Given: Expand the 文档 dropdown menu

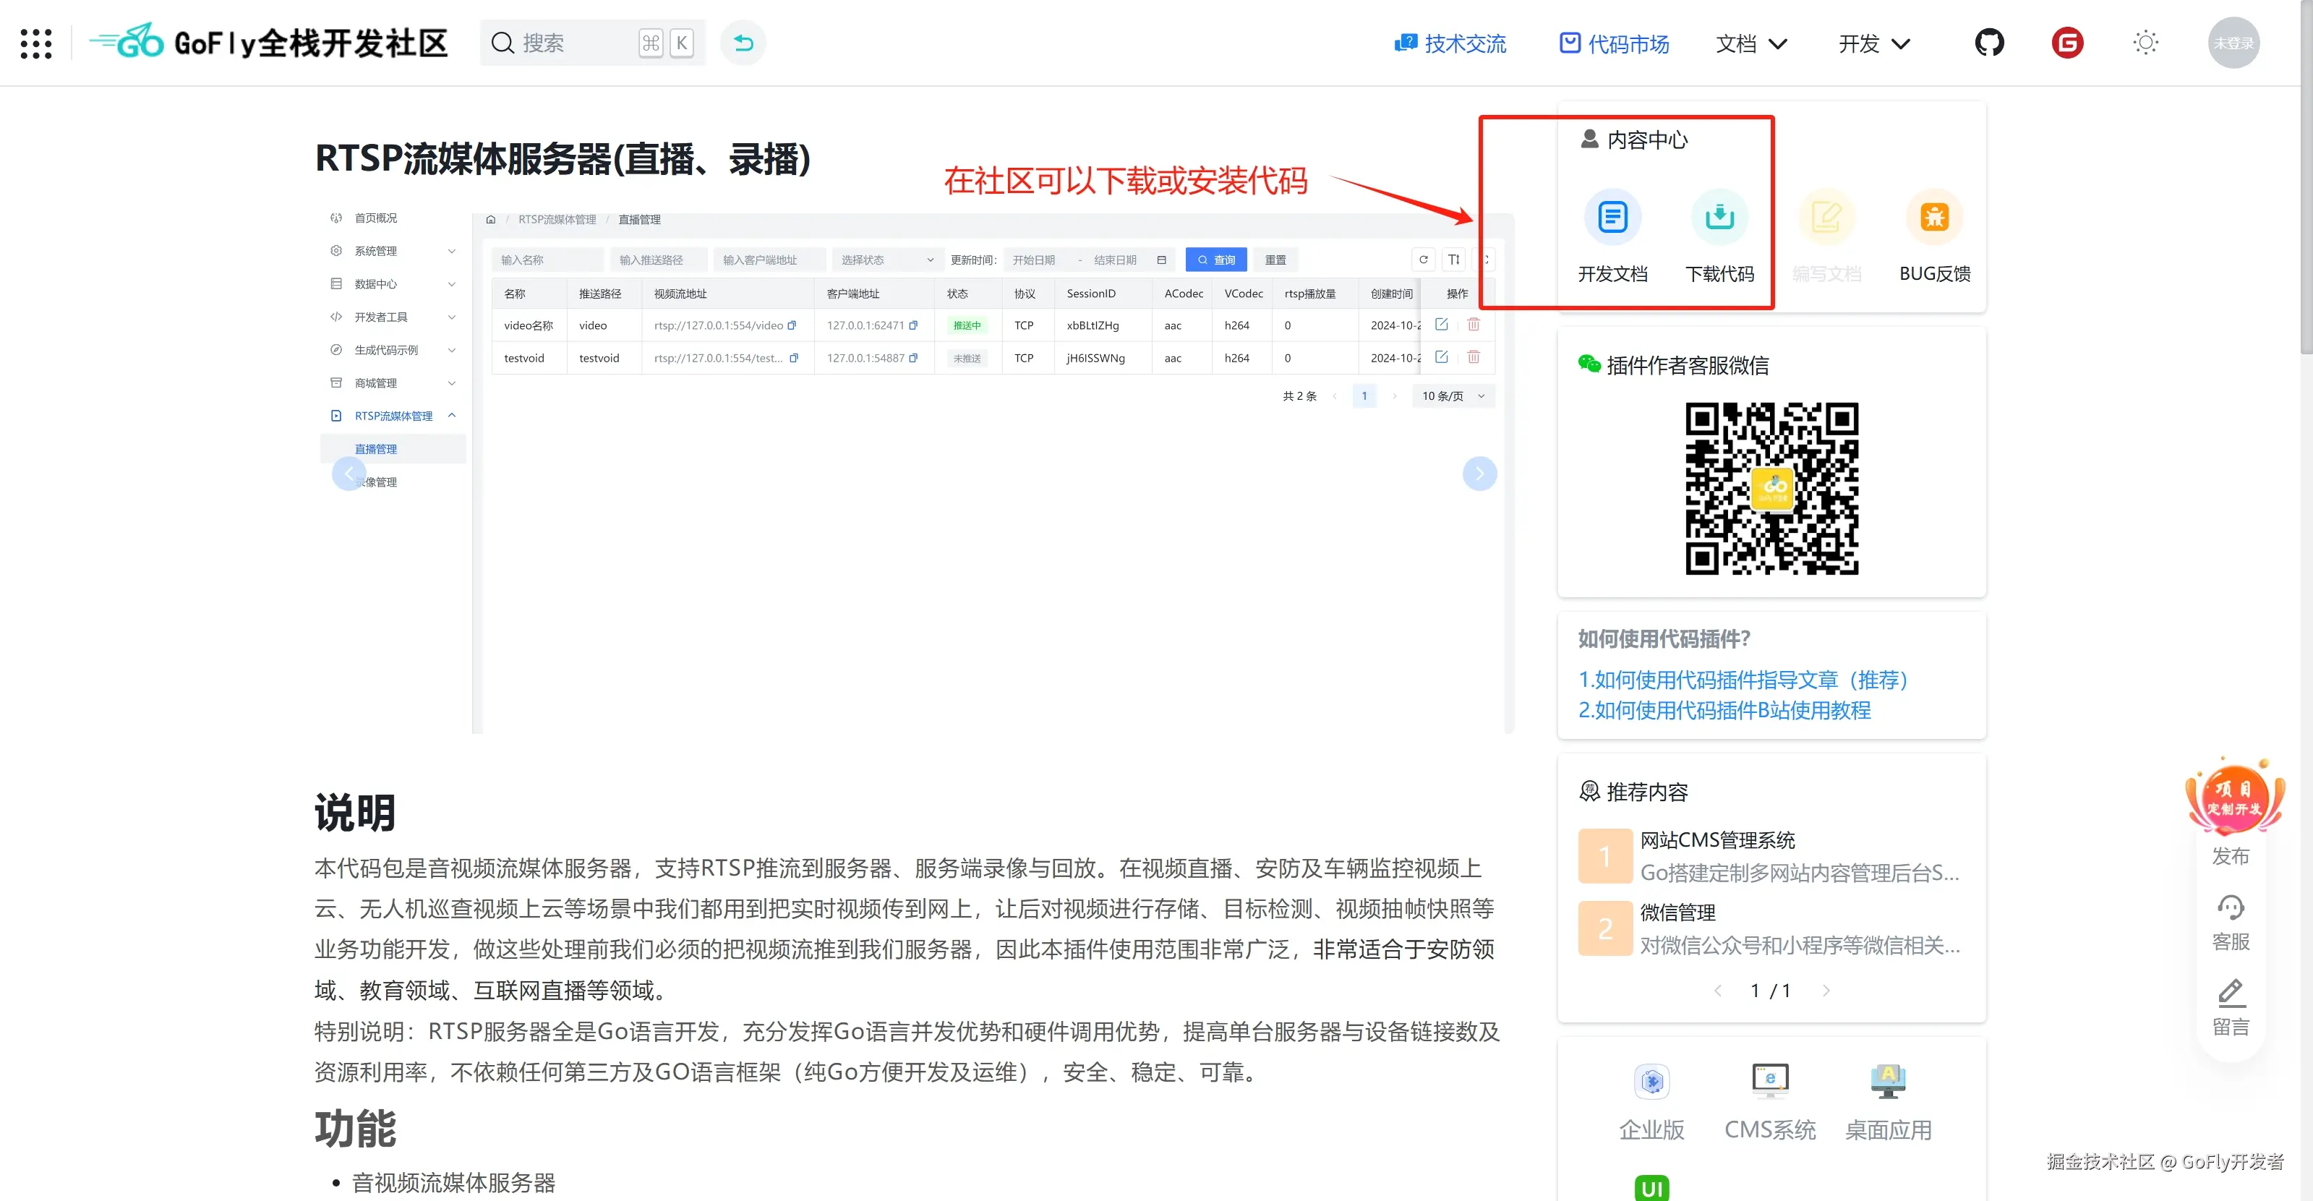Looking at the screenshot, I should [x=1751, y=43].
